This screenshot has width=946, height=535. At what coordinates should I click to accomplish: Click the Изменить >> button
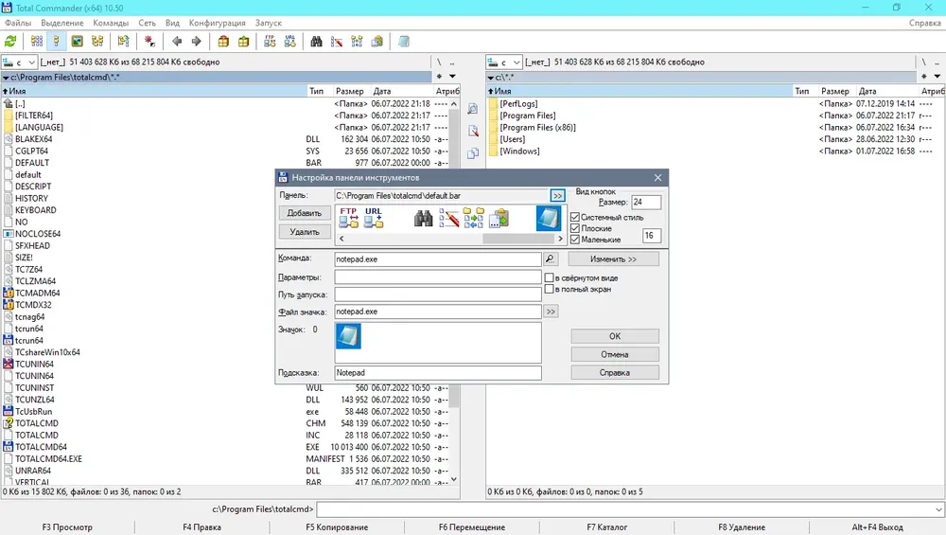[614, 259]
